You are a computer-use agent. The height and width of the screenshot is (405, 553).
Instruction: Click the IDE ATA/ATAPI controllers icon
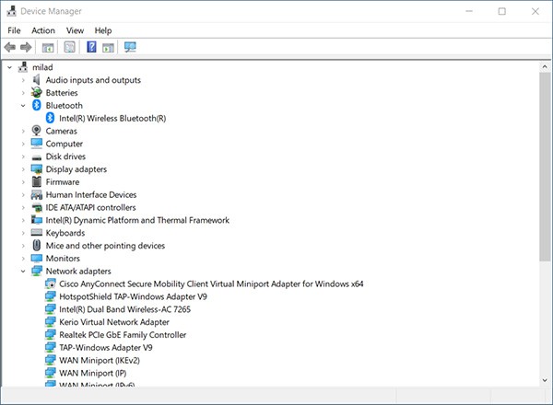37,207
